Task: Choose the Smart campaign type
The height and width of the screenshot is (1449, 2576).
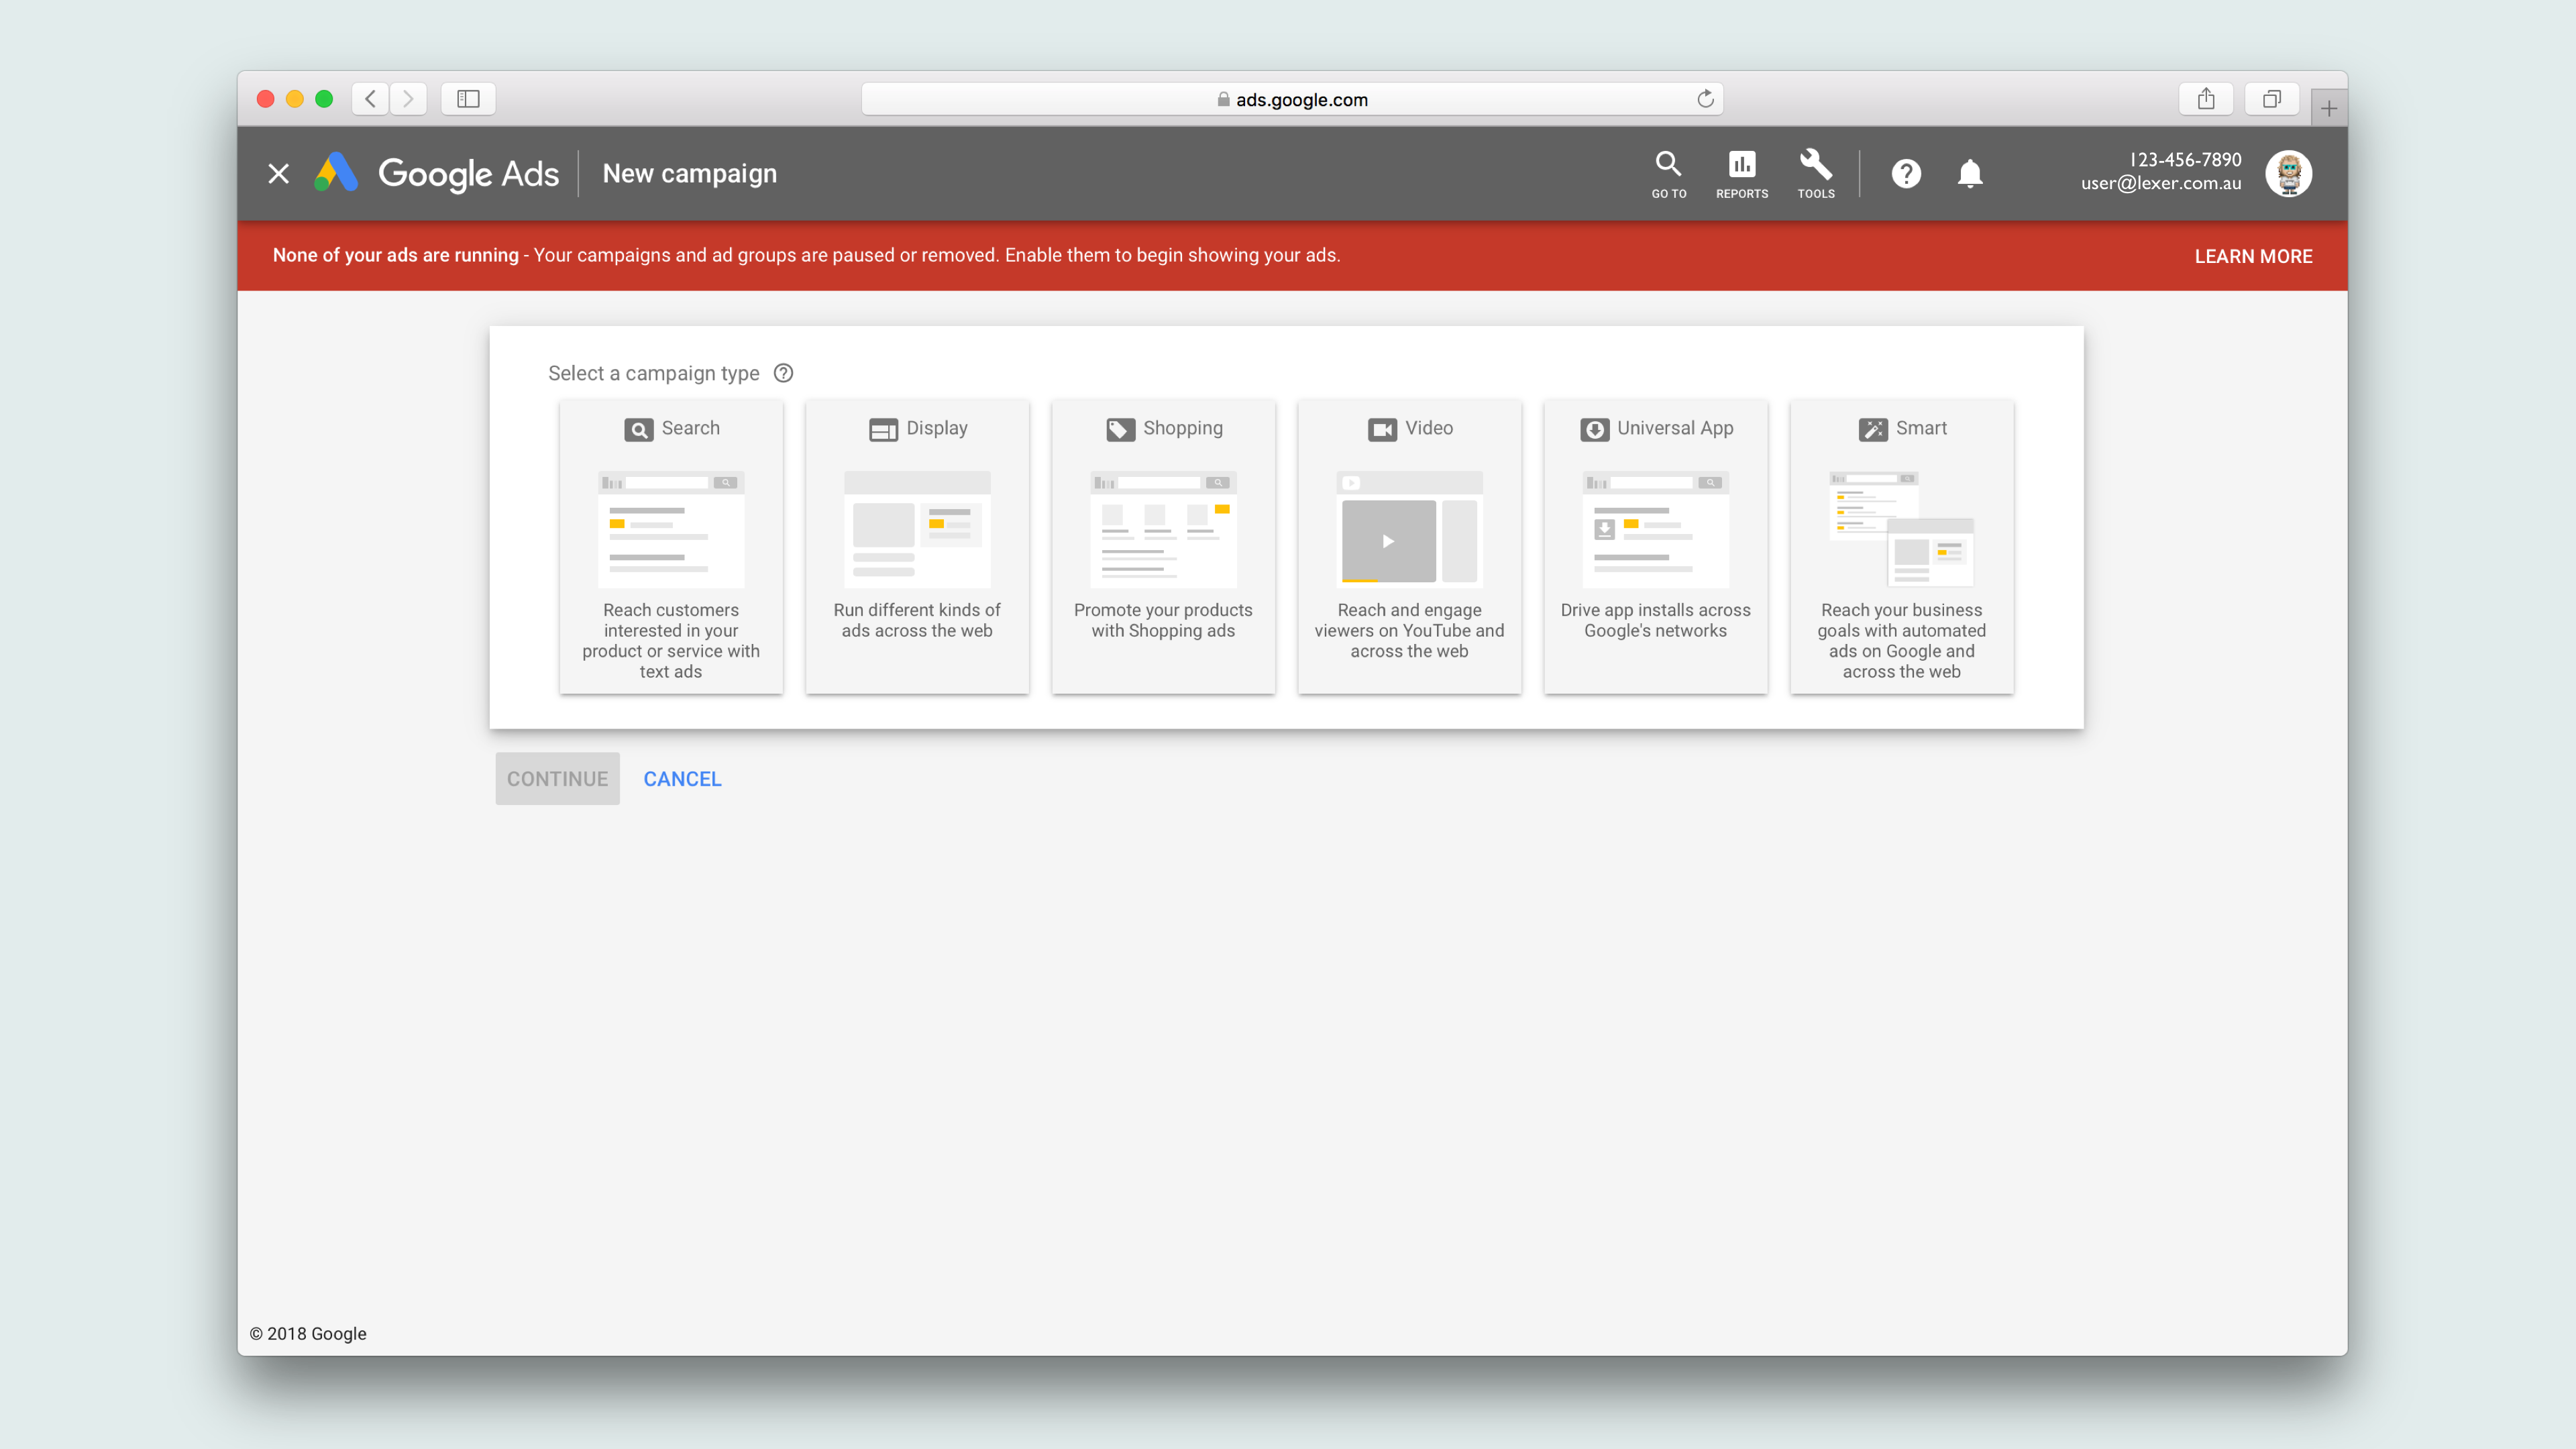Action: point(1901,546)
